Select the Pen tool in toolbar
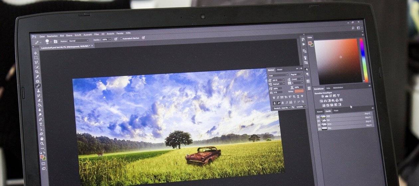Viewport: 419px width, 186px height. [x=41, y=119]
